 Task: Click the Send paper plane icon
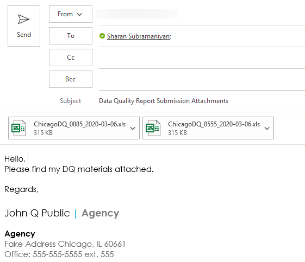click(x=24, y=19)
